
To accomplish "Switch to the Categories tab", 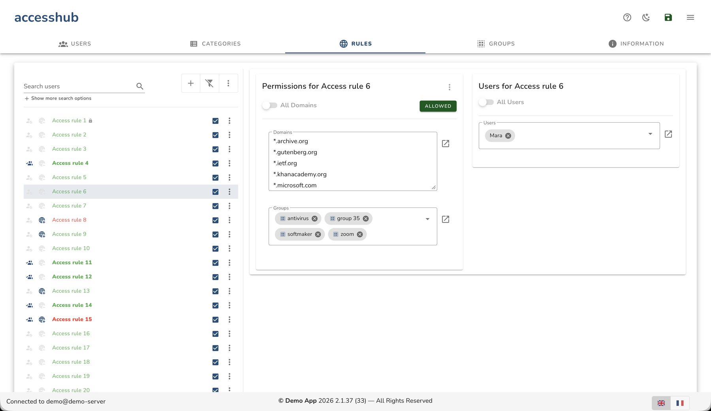I will click(215, 44).
